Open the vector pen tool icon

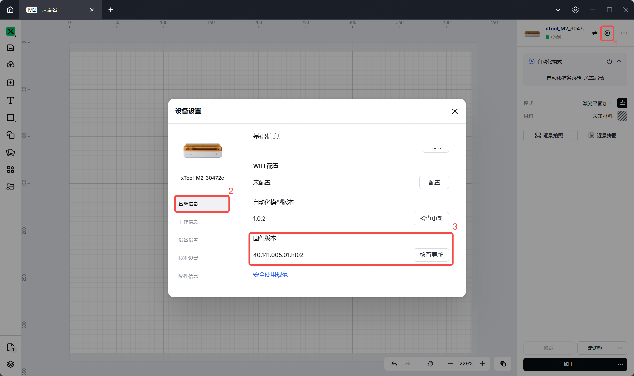tap(11, 152)
